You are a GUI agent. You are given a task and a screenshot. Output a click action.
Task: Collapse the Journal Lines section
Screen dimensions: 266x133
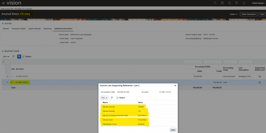(3, 51)
